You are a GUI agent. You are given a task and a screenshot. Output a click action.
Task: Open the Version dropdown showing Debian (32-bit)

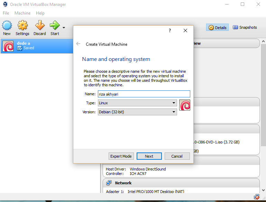[137, 112]
